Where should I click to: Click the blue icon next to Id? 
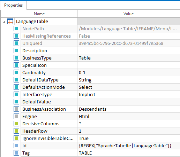click(16, 146)
